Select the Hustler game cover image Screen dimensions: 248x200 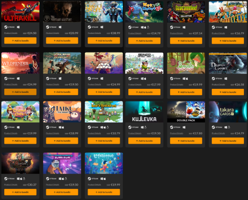click(x=20, y=163)
